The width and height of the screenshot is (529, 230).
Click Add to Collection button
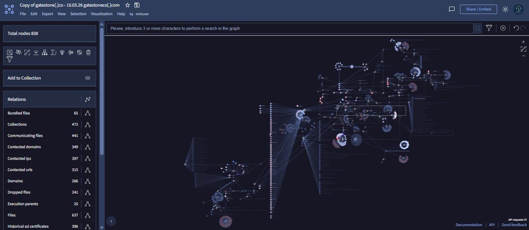[49, 78]
